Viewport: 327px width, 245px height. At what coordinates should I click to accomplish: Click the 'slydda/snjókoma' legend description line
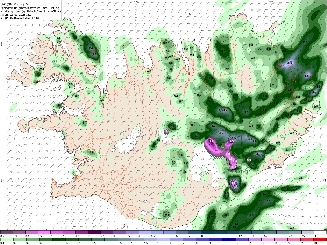click(31, 11)
